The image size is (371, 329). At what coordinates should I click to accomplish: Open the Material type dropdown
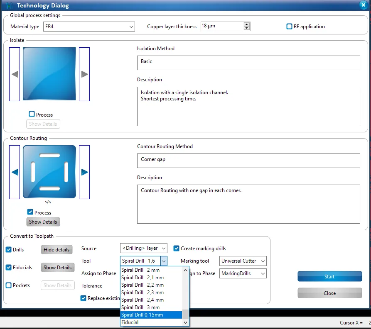89,27
